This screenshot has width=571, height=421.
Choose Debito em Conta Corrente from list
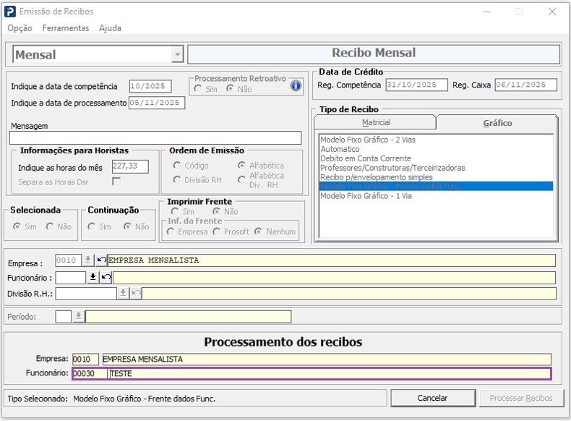click(365, 158)
